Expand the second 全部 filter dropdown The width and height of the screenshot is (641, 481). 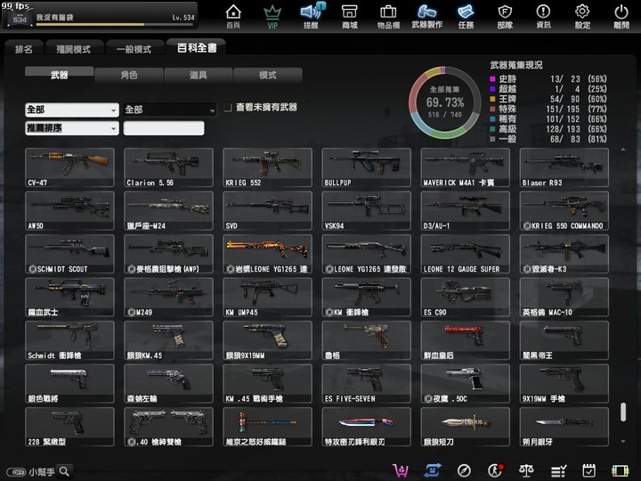pos(170,110)
